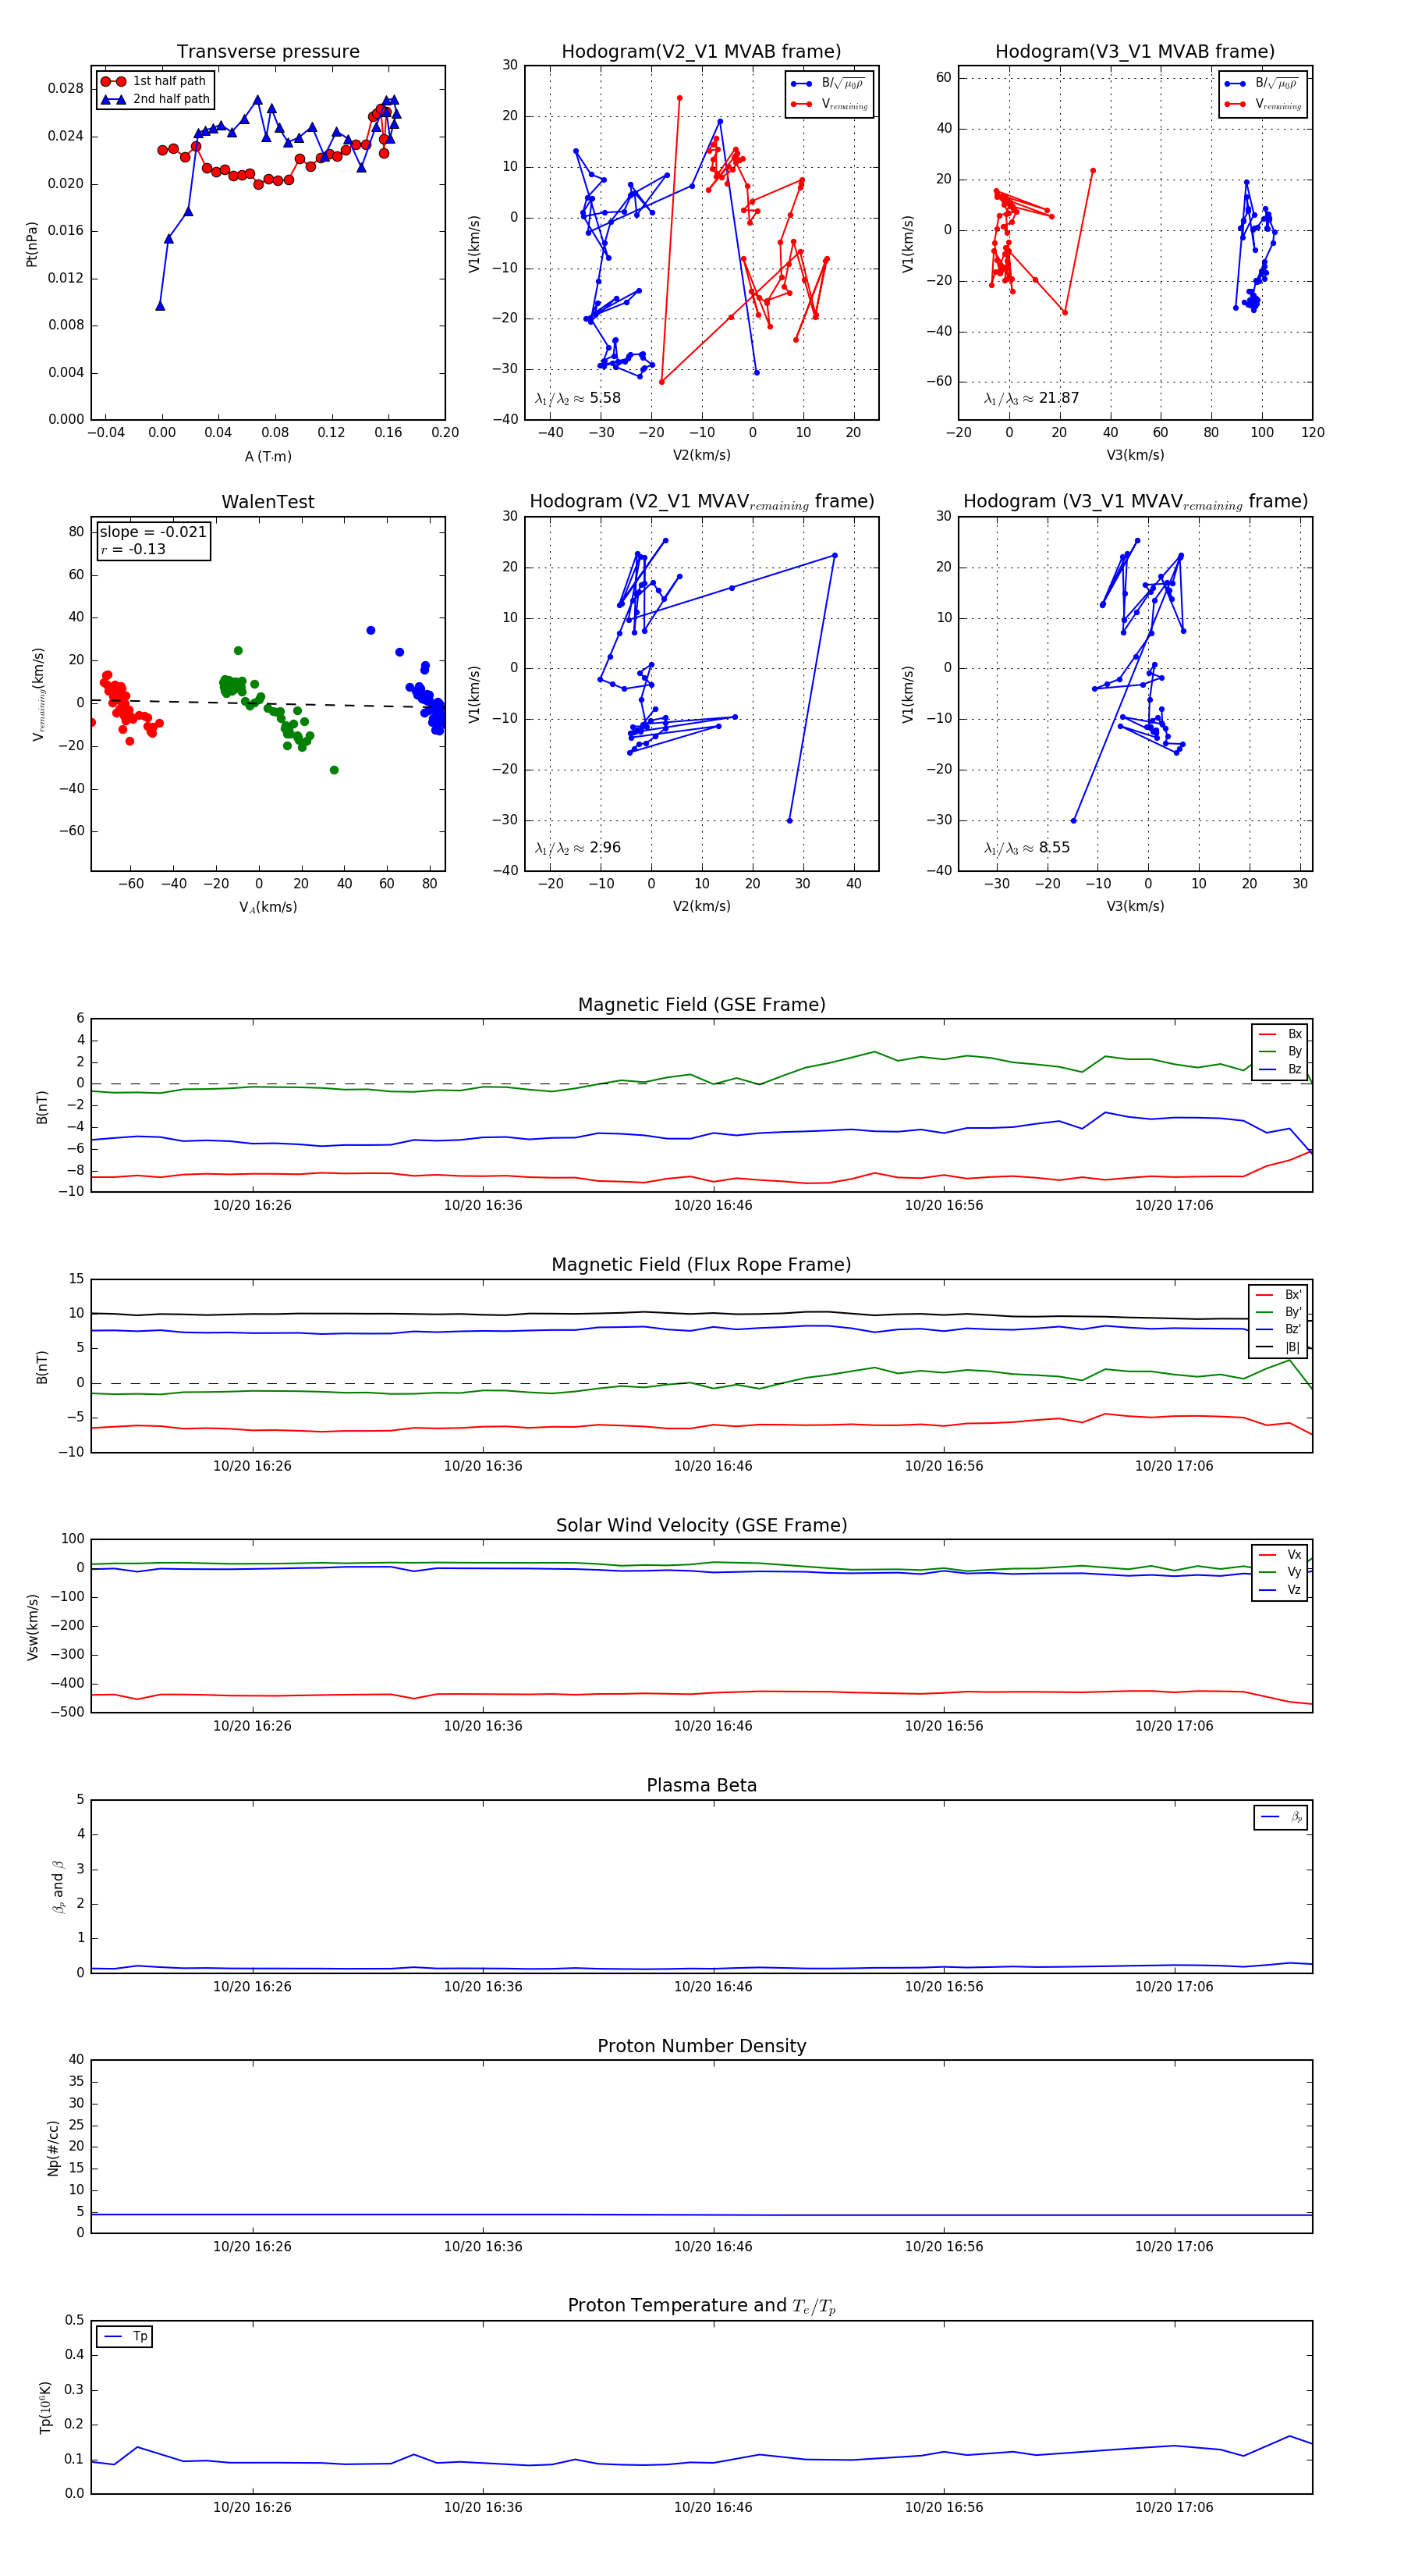Click the 'Vsw(km/s)' y-axis label
This screenshot has width=1404, height=2576.
(x=32, y=1627)
